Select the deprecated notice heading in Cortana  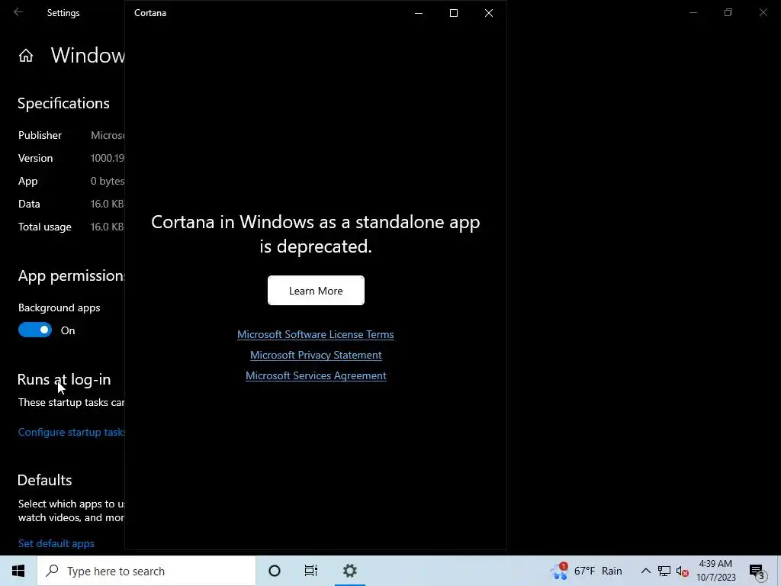[x=315, y=233]
